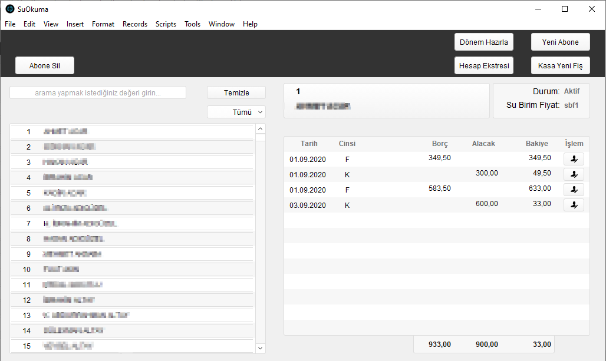
Task: Click the Abone Sil button
Action: [x=45, y=65]
